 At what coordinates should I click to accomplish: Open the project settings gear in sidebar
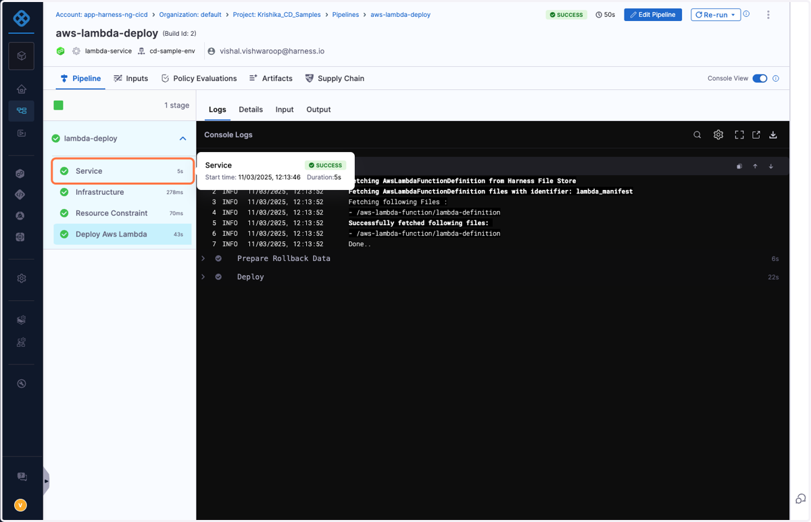(x=22, y=279)
